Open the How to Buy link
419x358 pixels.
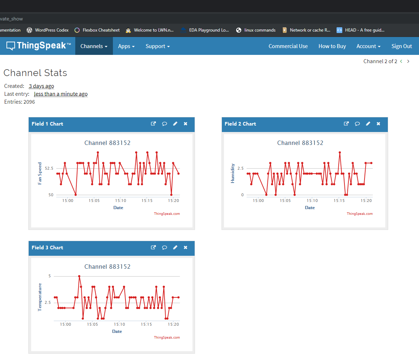[x=332, y=46]
